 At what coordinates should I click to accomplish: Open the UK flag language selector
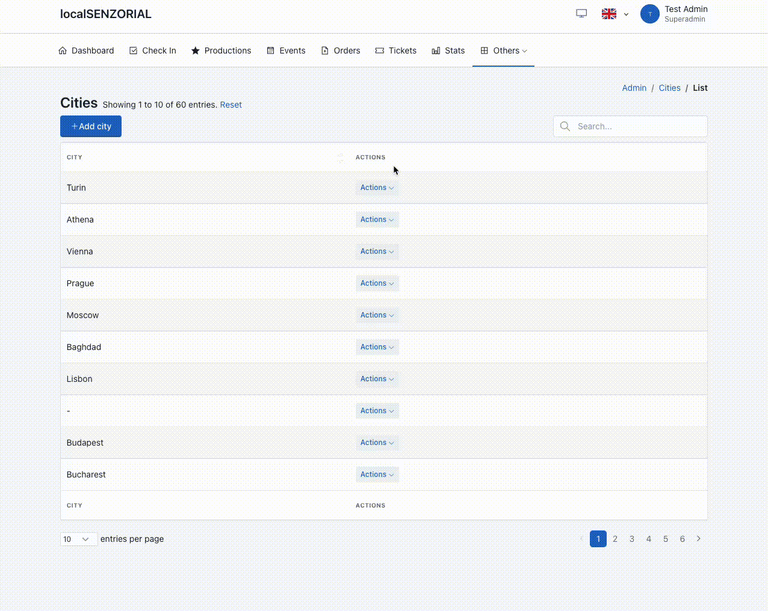pos(615,14)
